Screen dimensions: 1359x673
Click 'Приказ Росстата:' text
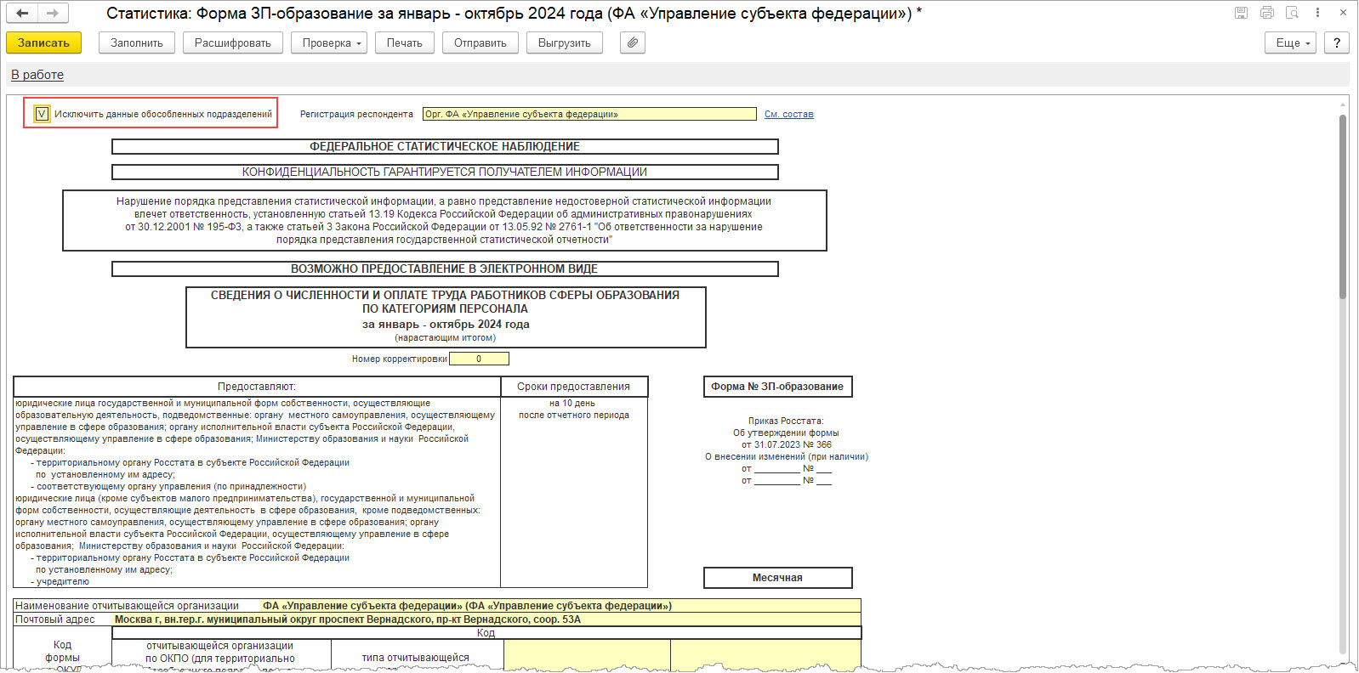(786, 421)
